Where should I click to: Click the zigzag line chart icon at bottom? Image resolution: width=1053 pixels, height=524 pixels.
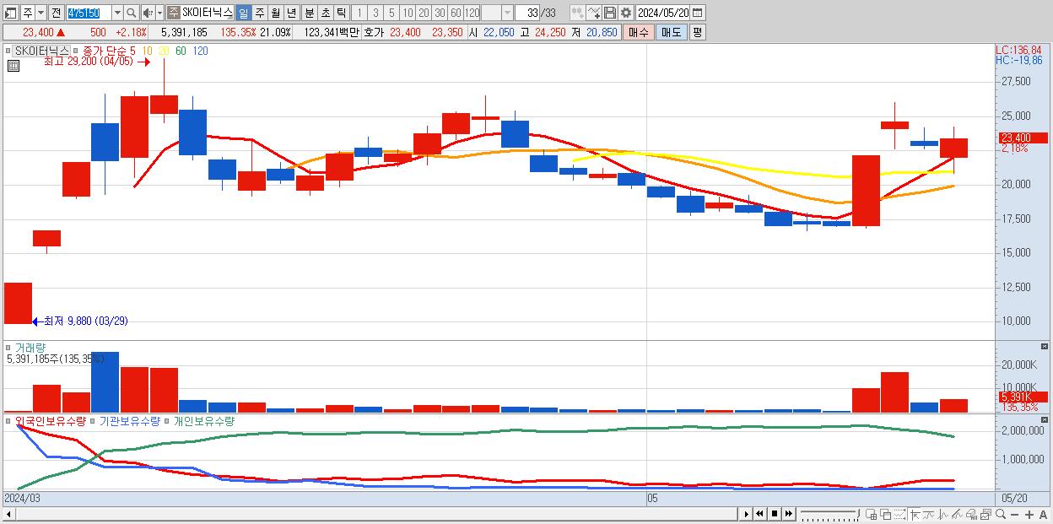[x=943, y=514]
